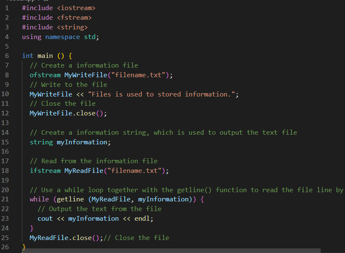Image resolution: width=345 pixels, height=253 pixels.
Task: Click the 'main' function name
Action: (45, 56)
